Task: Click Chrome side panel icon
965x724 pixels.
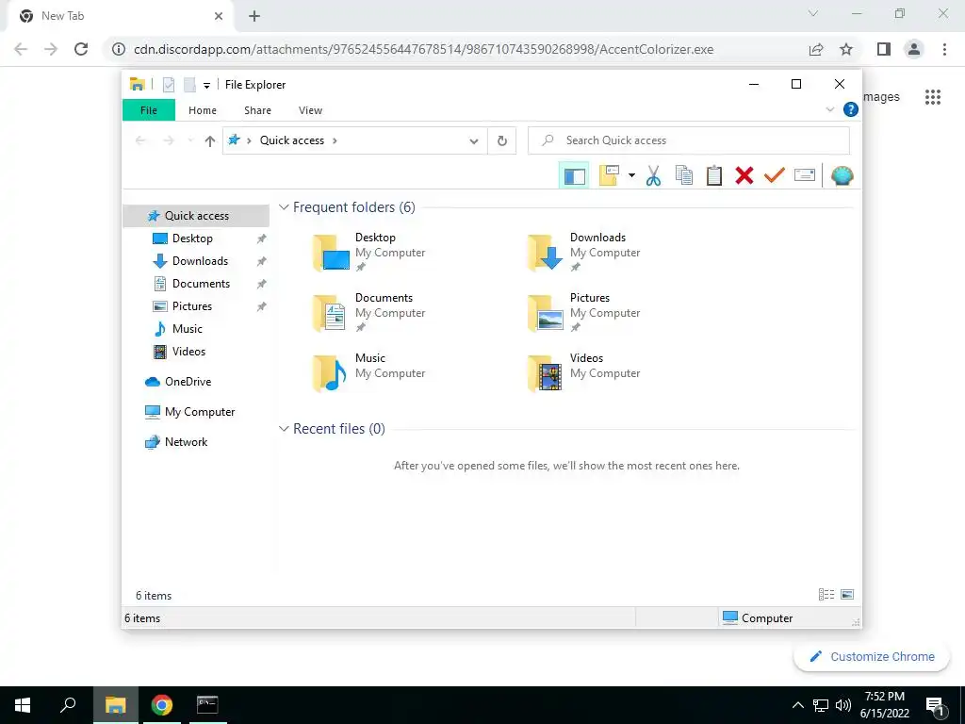Action: [884, 49]
